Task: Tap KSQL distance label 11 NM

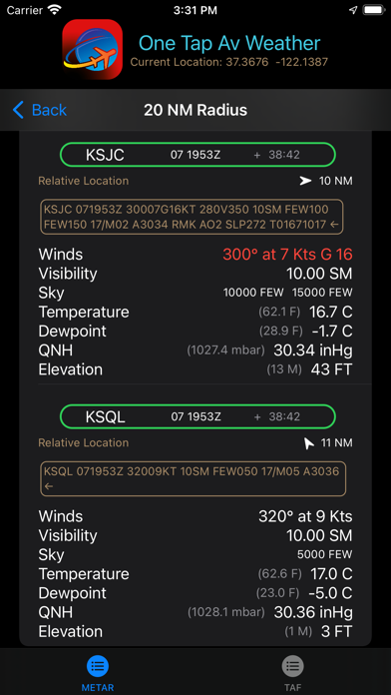Action: [x=337, y=443]
